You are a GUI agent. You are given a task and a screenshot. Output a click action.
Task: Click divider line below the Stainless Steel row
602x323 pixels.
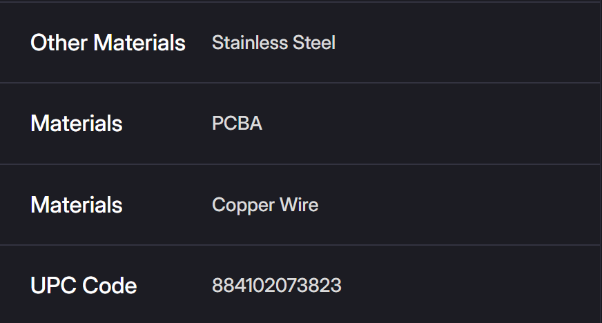click(x=301, y=83)
